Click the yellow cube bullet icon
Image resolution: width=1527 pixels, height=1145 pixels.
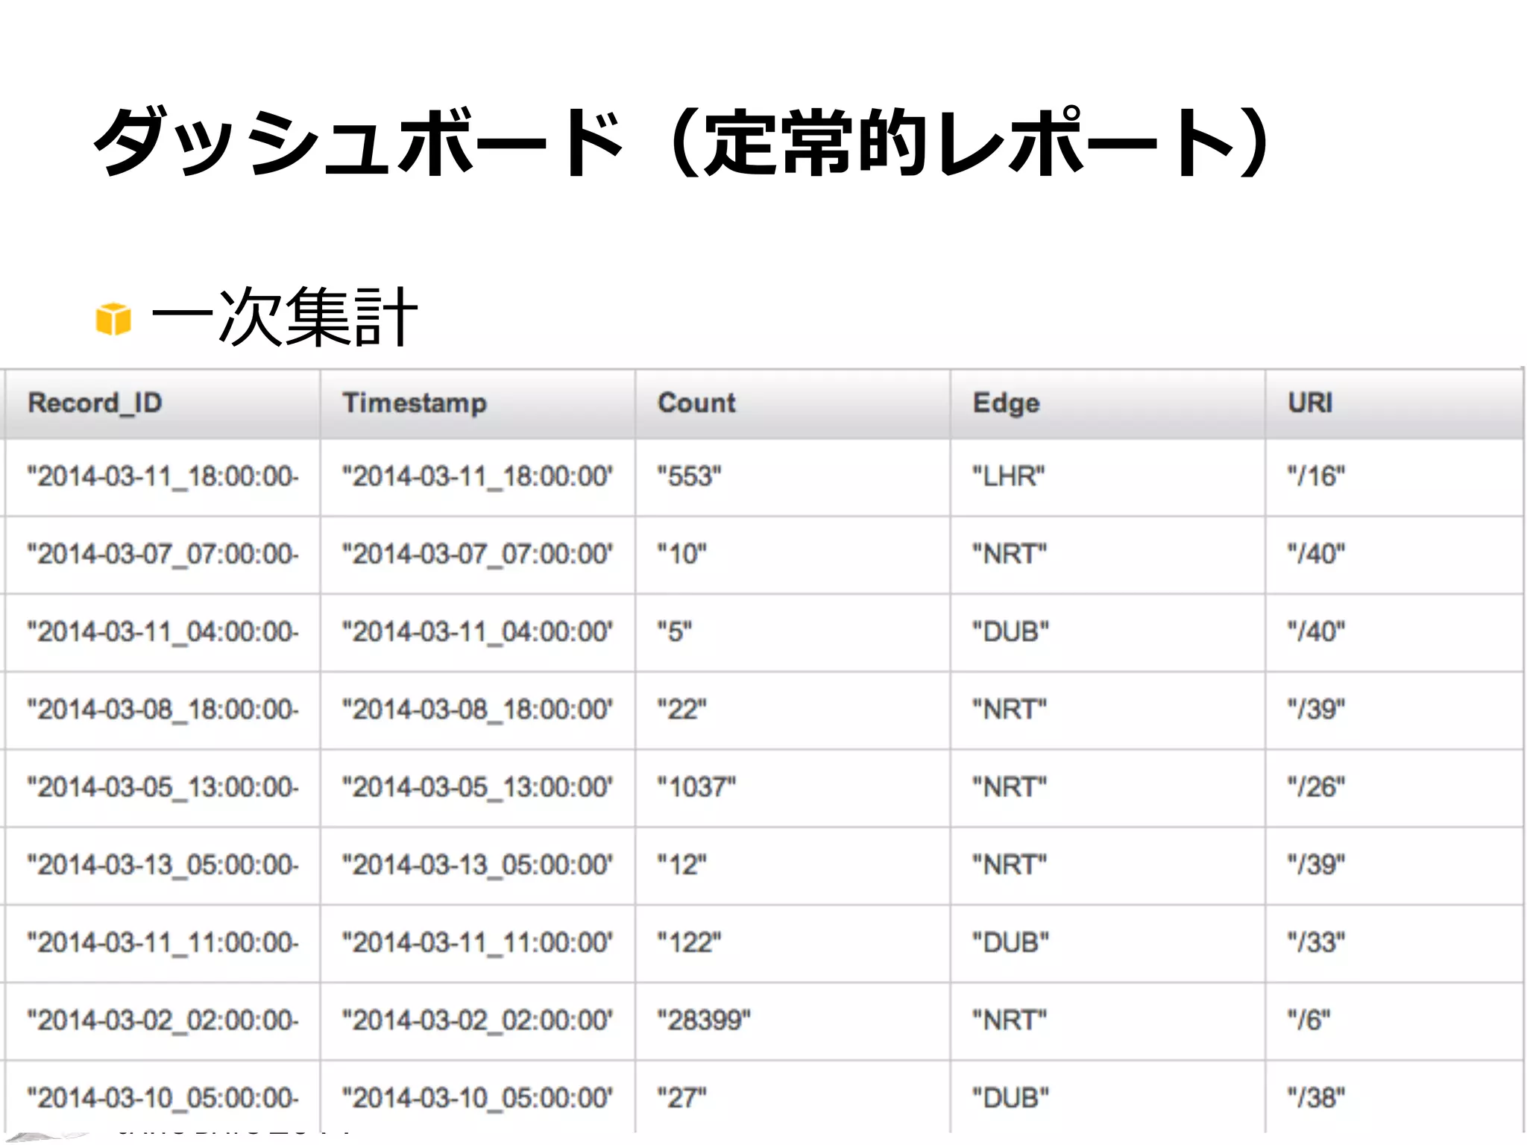click(x=113, y=319)
